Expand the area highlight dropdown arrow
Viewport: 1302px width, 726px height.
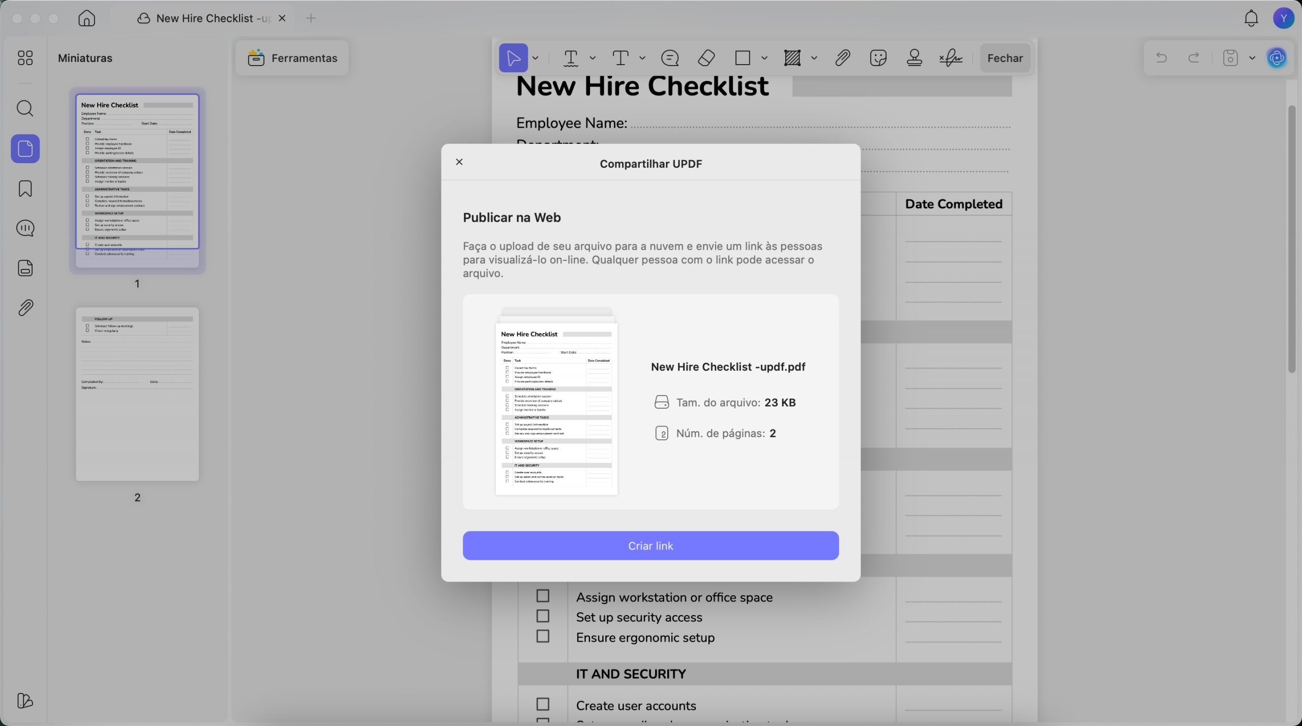coord(814,58)
